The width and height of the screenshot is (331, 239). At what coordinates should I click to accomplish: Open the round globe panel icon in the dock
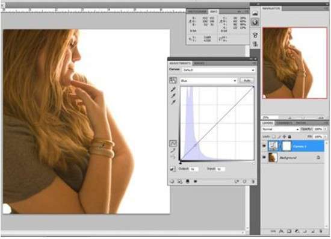(255, 22)
